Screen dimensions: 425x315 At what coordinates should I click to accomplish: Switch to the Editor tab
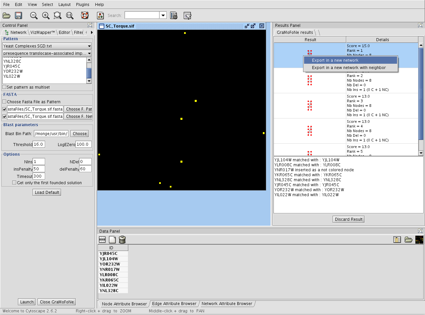click(x=64, y=32)
